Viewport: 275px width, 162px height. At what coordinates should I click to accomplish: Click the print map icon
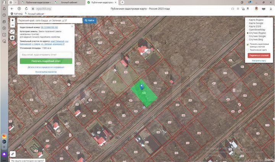pyautogui.click(x=13, y=37)
